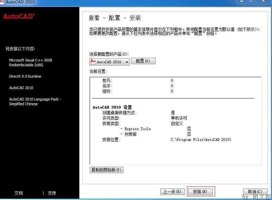Click the AutoCAD icon in title bar
272x200 pixels.
pyautogui.click(x=3, y=2)
